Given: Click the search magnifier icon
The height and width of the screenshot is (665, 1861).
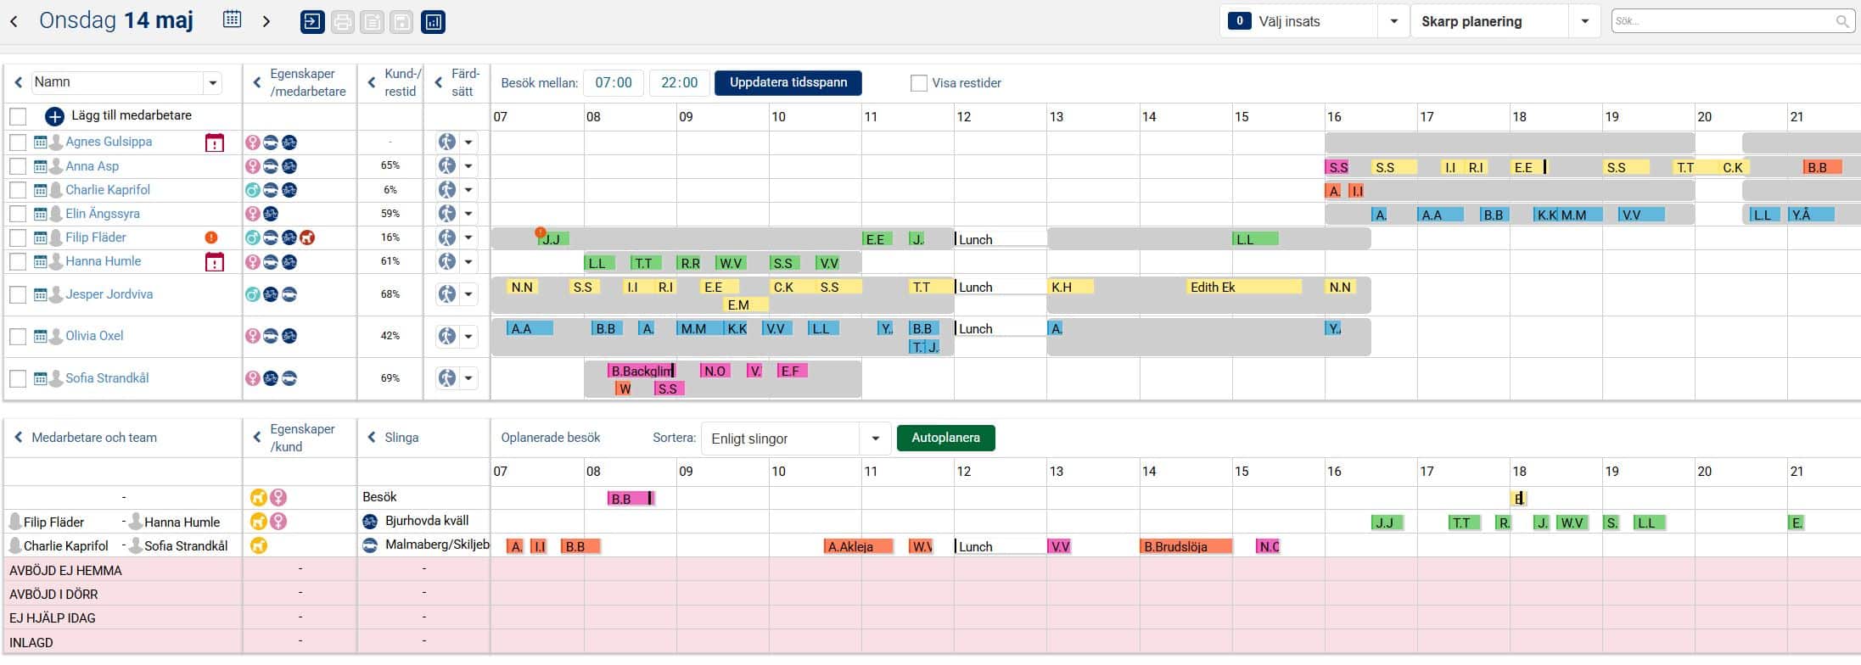Looking at the screenshot, I should (1841, 22).
